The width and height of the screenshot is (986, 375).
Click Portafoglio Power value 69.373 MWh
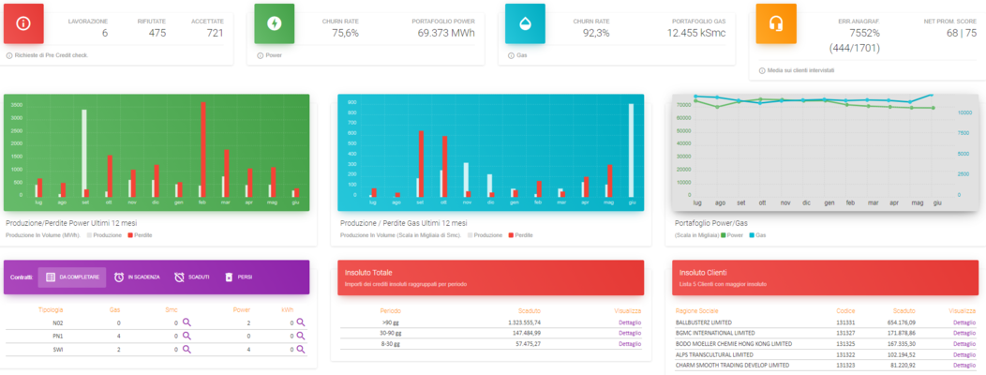coord(446,34)
